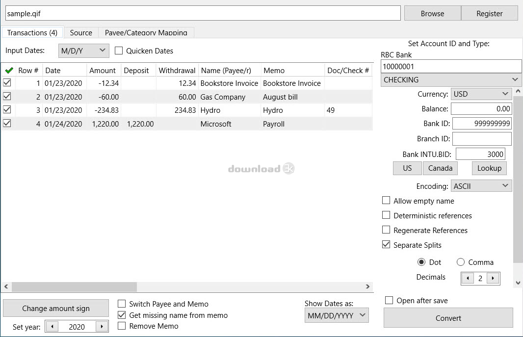Click the settings panel's scroll-down arrow
The width and height of the screenshot is (523, 337).
tap(518, 283)
